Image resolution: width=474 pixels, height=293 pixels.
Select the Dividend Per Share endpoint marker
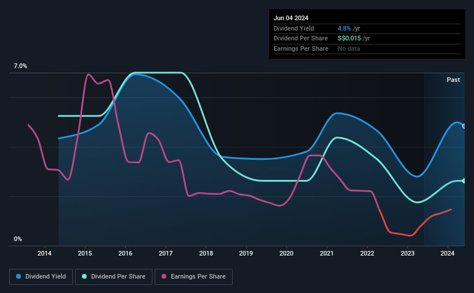[x=464, y=181]
